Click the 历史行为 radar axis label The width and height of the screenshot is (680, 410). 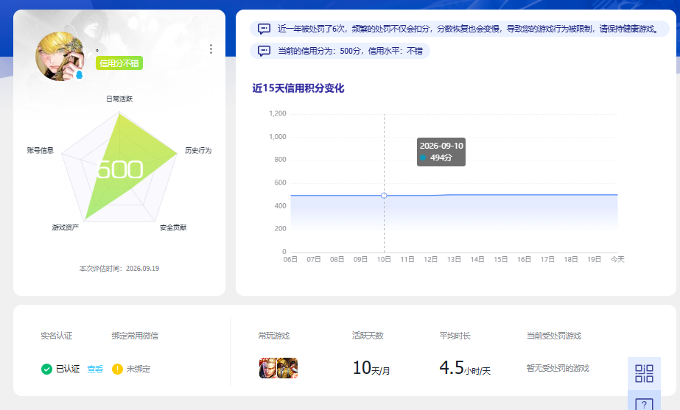point(198,150)
